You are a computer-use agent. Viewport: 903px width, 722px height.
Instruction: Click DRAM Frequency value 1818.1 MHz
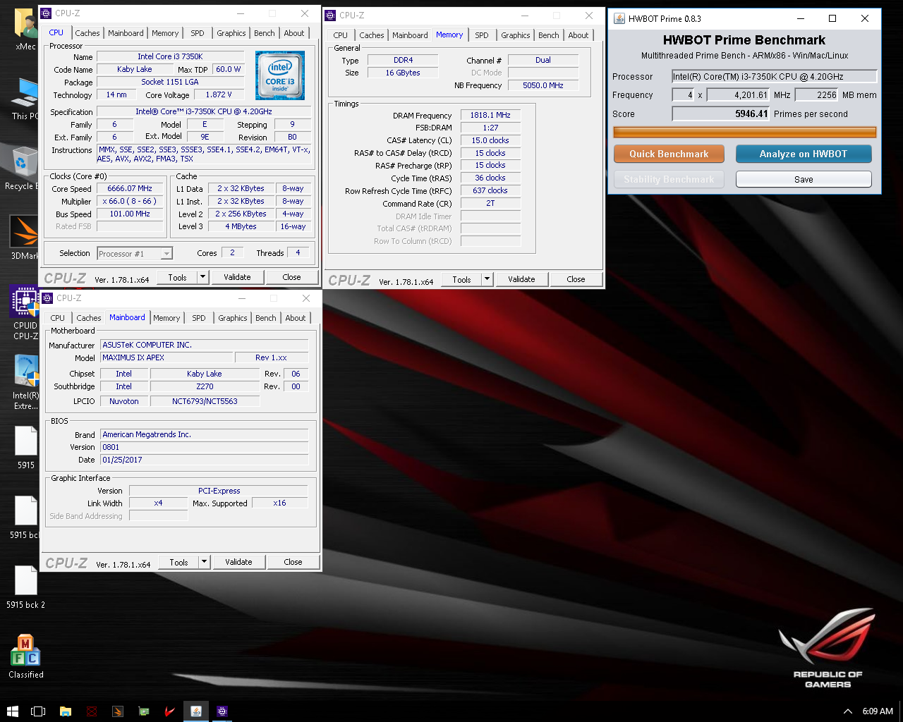pos(490,115)
